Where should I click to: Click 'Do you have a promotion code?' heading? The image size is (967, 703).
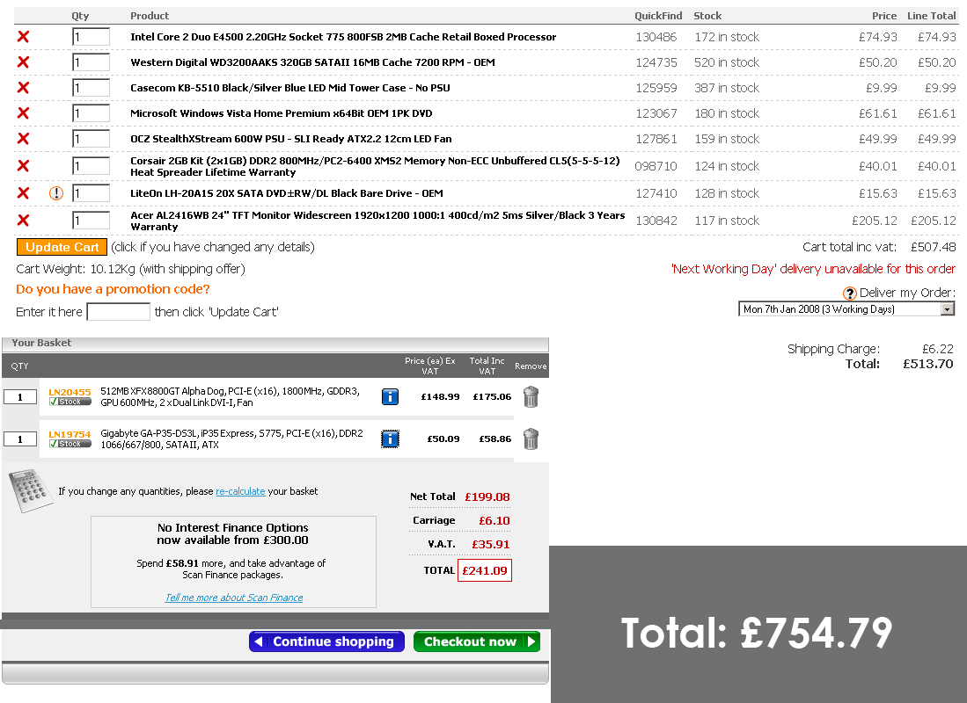point(113,289)
